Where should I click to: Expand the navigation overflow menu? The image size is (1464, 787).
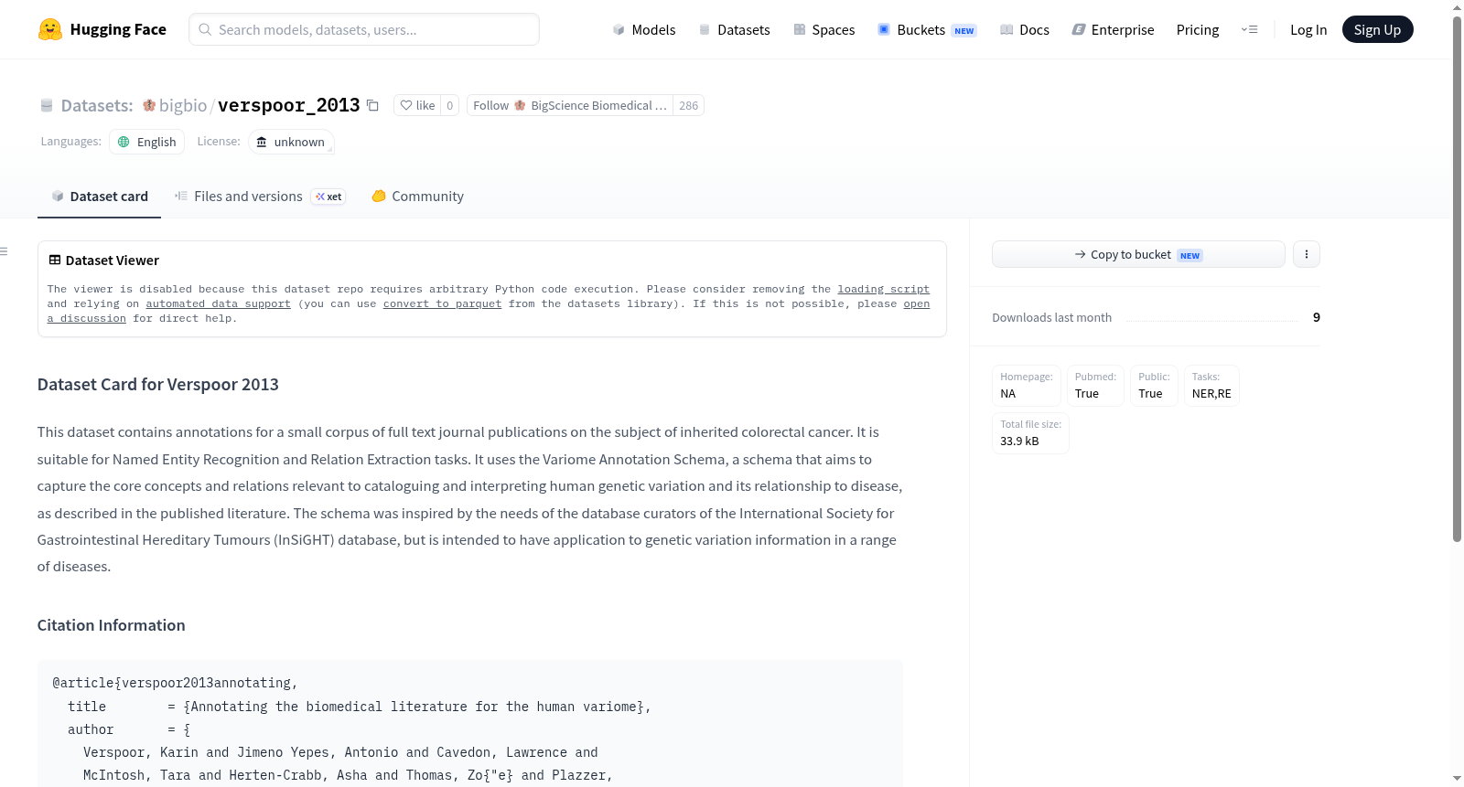tap(1249, 29)
